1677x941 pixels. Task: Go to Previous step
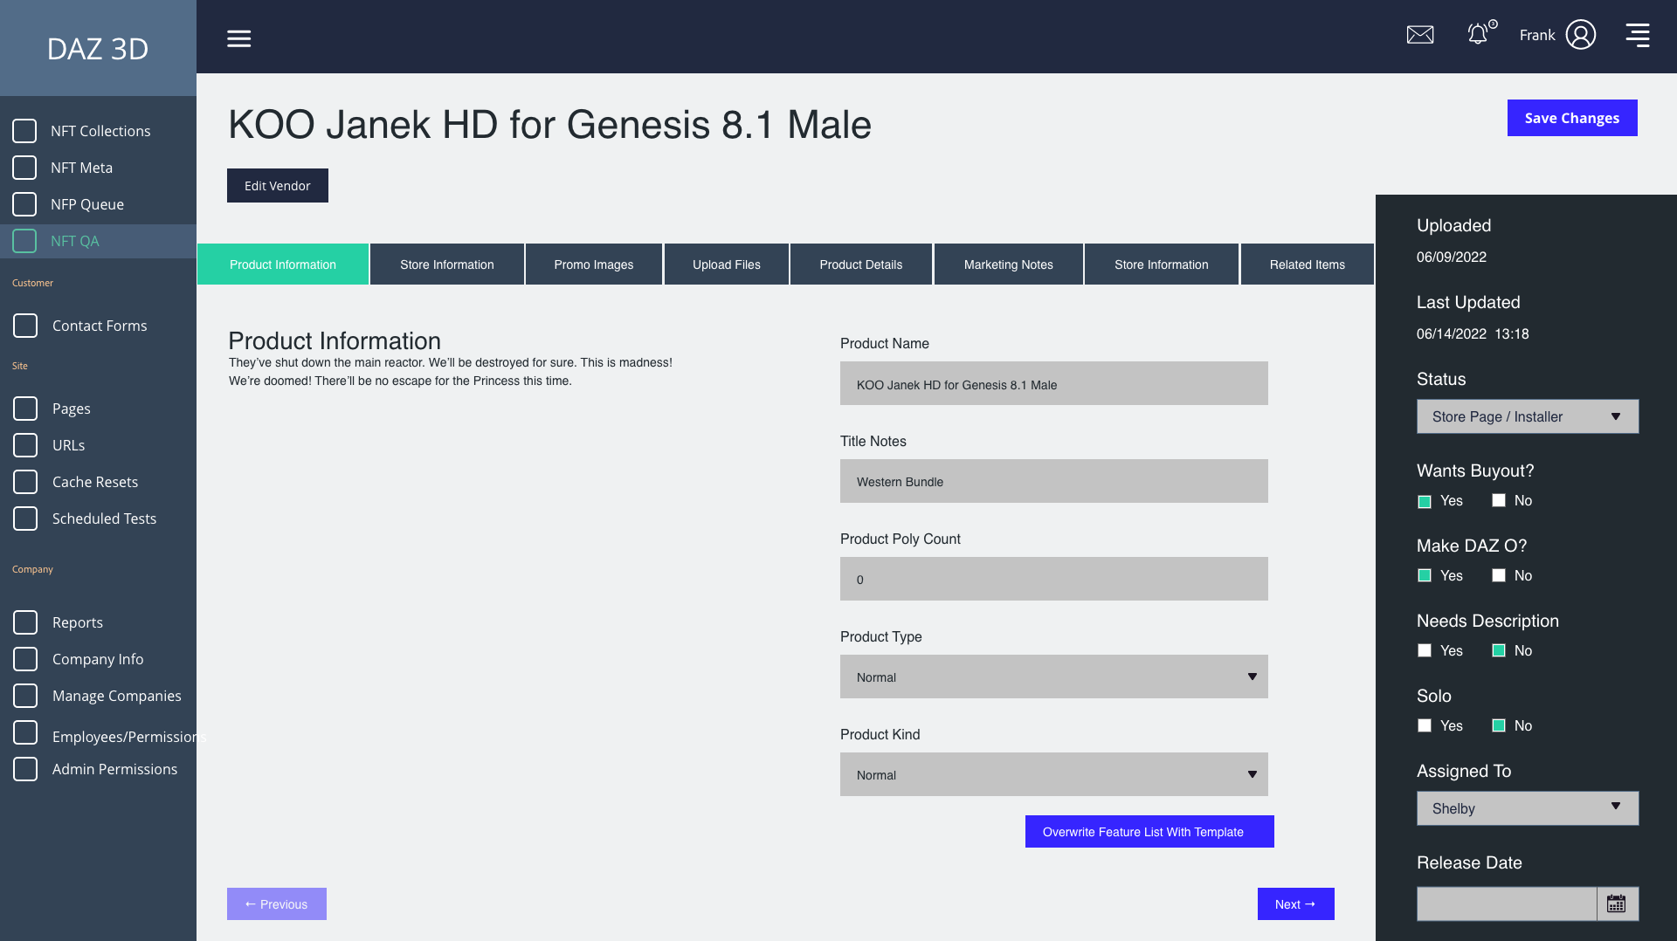(x=277, y=904)
